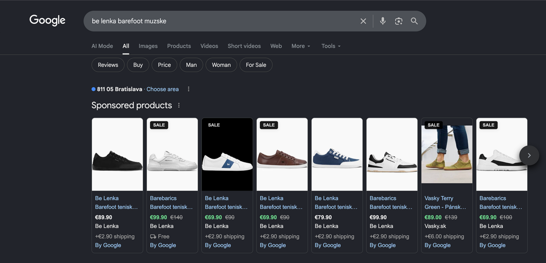This screenshot has height=263, width=546.
Task: Clear the search query with the X icon
Action: coord(363,21)
